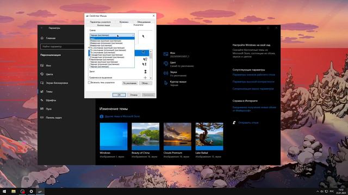This screenshot has height=195, width=348.
Task: Select the Beauty of China theme thumbnail
Action: pyautogui.click(x=145, y=136)
